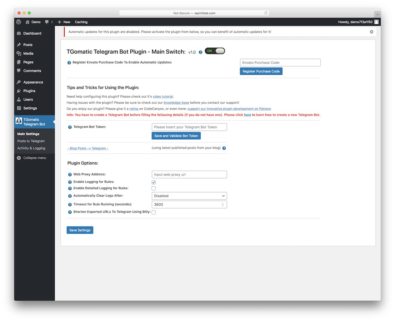Viewport: 395px width, 321px height.
Task: Collapse the sidebar menu
Action: coord(32,158)
